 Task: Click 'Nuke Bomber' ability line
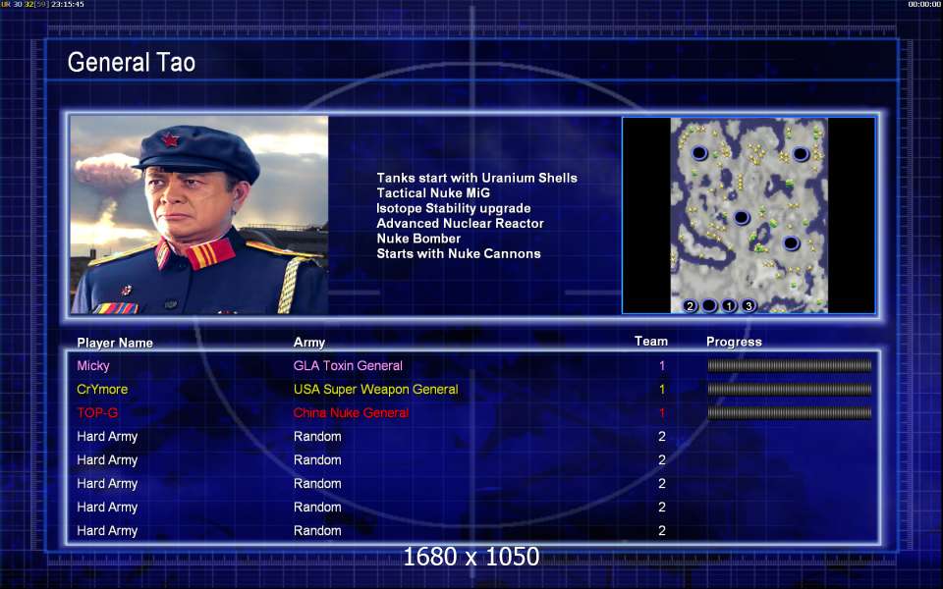(418, 239)
